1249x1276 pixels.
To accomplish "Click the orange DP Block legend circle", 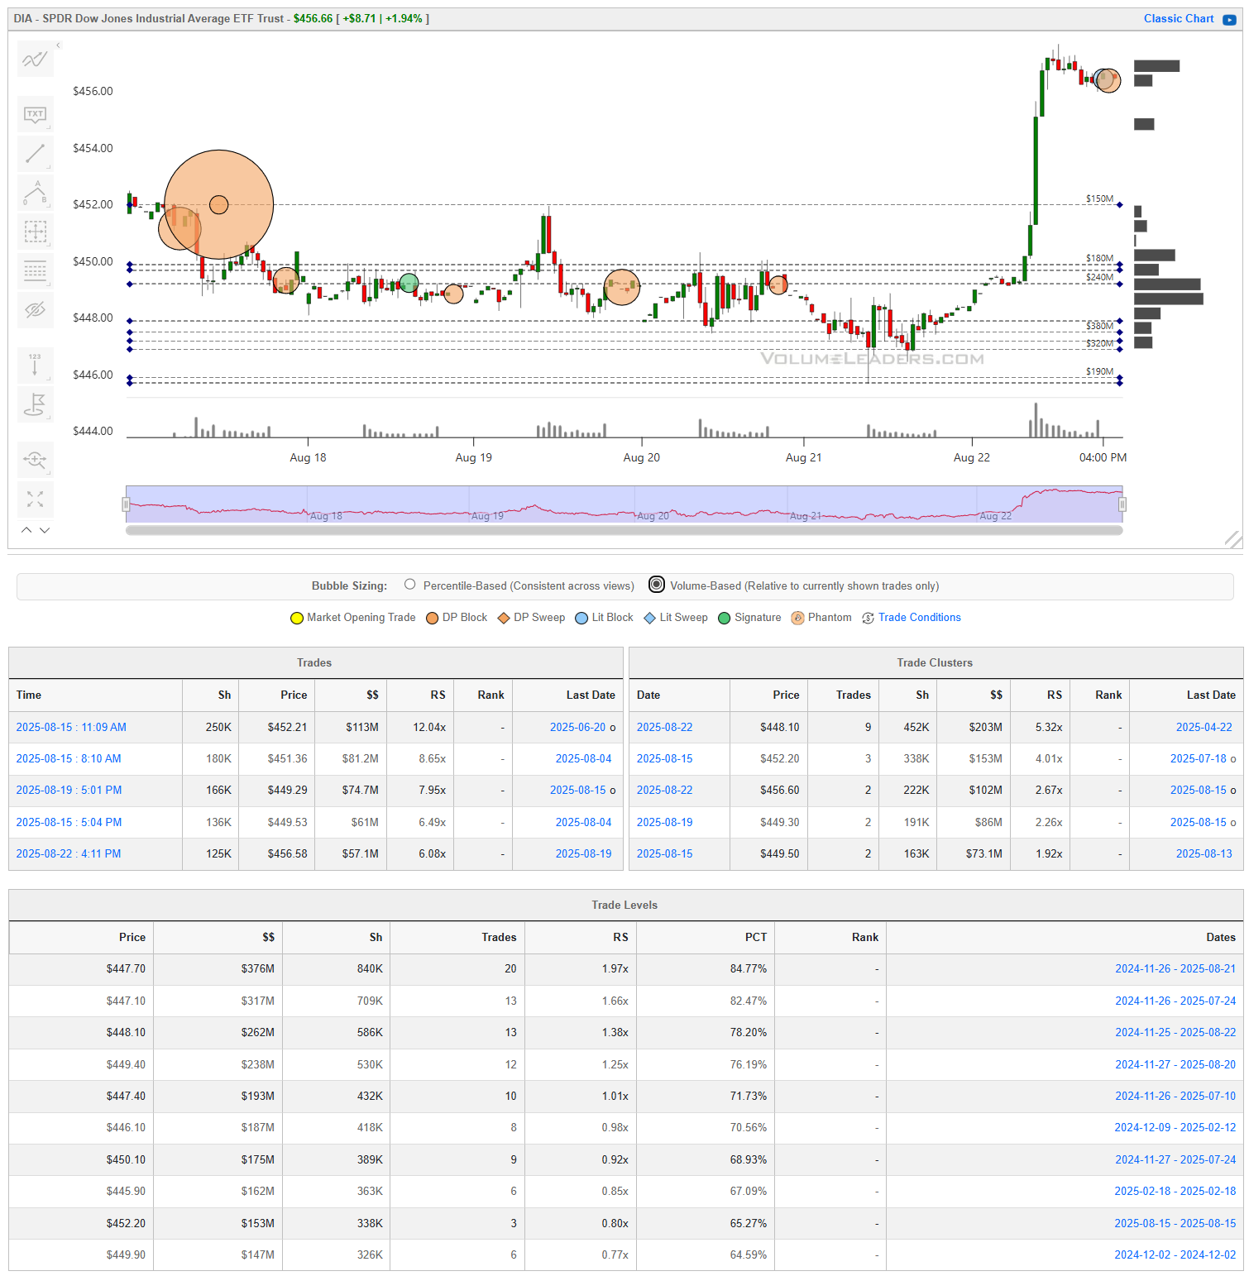I will (432, 618).
